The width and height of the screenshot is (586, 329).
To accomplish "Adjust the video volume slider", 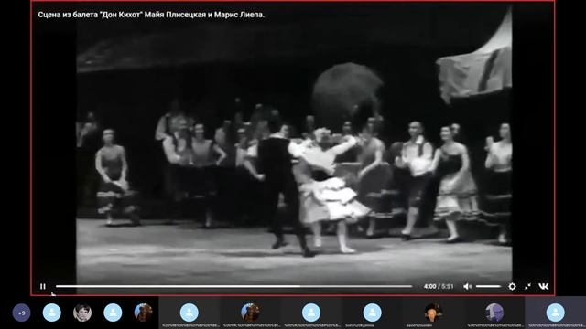I will tap(488, 286).
